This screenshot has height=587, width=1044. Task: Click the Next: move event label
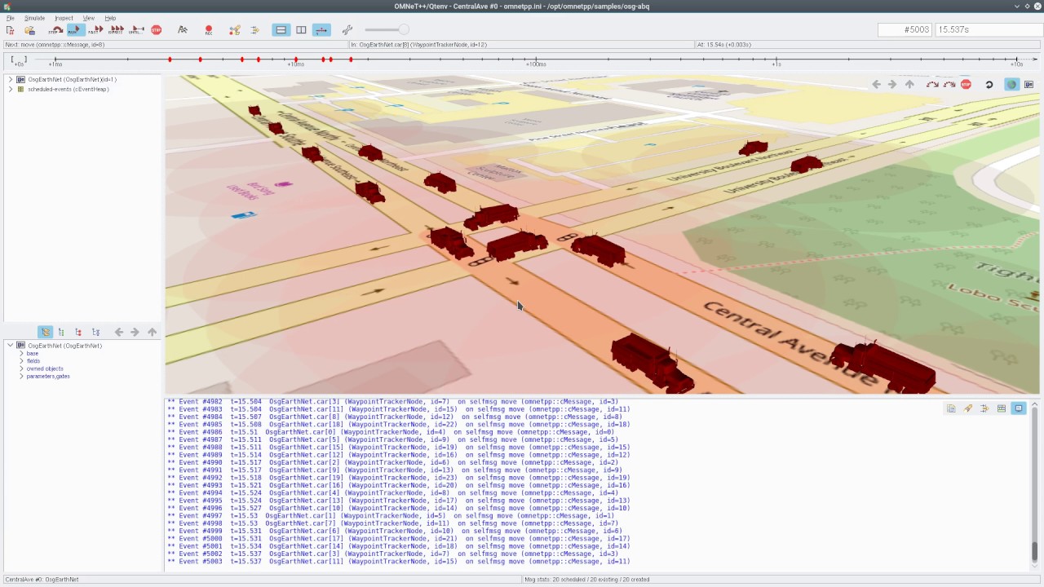(x=55, y=45)
